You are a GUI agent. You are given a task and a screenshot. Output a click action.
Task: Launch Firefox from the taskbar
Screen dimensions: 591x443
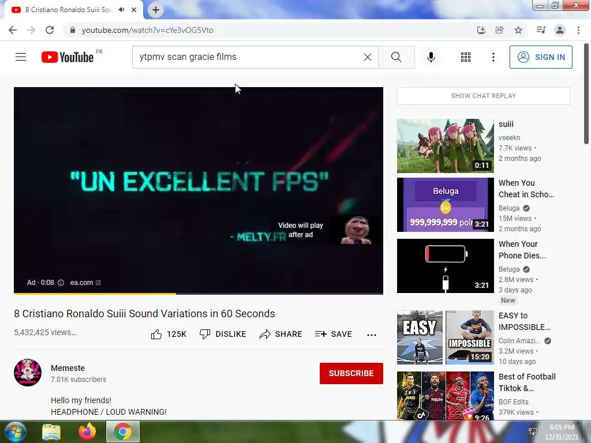click(x=87, y=432)
